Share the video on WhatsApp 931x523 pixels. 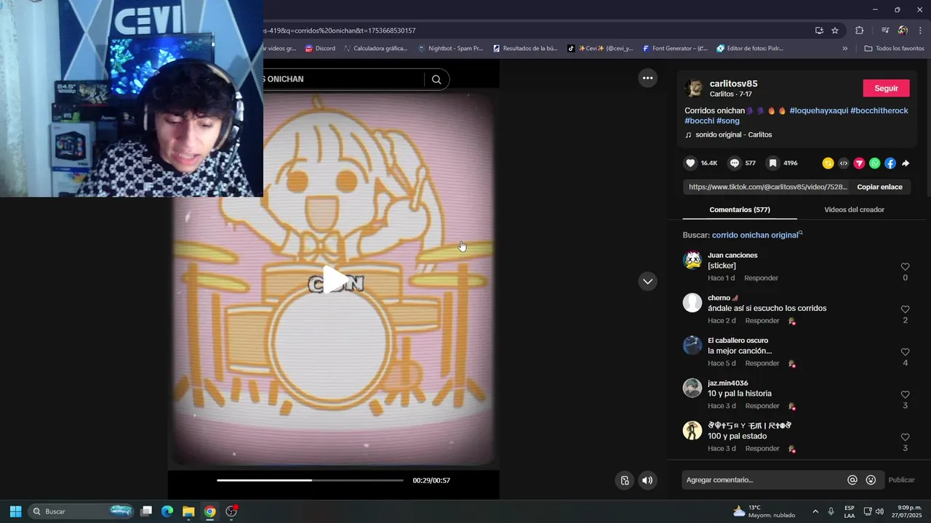(874, 163)
